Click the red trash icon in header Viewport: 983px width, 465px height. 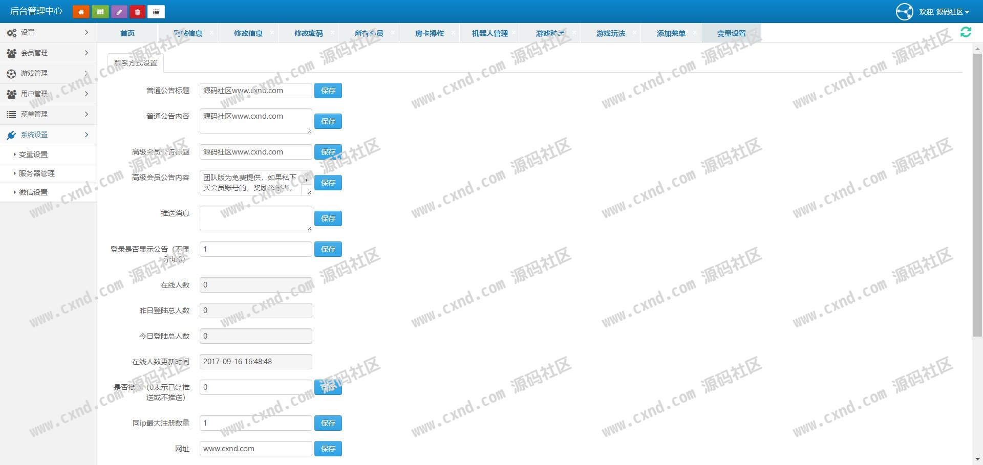pyautogui.click(x=137, y=12)
